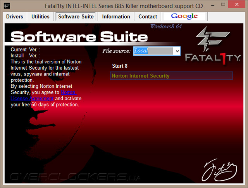248x188 pixels.
Task: Switch to the Utilities tab
Action: [x=40, y=17]
